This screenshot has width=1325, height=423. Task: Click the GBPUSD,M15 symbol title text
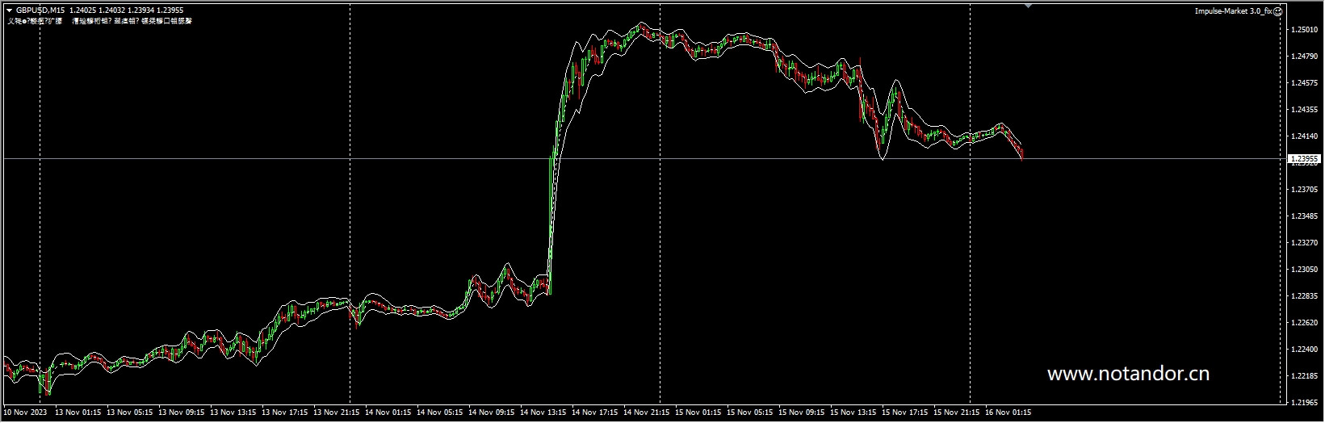40,10
